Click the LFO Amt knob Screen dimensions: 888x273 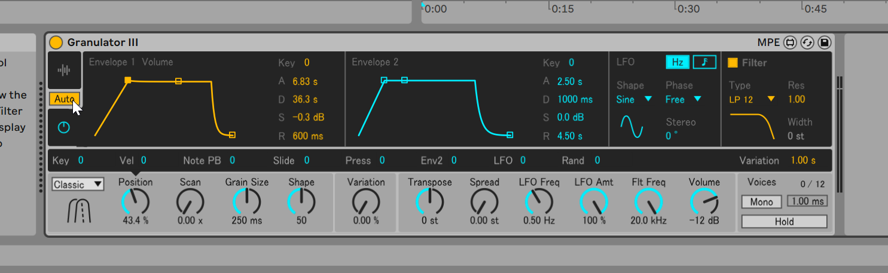coord(594,202)
